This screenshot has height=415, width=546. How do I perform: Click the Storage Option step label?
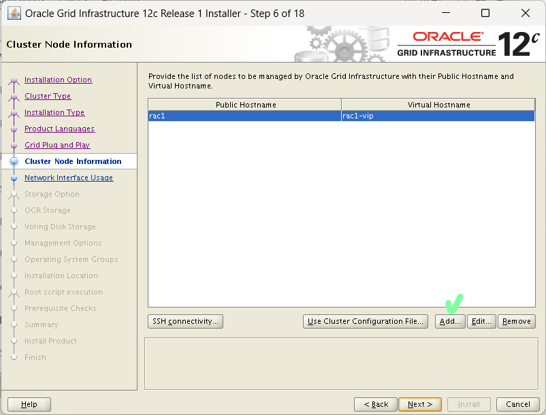[52, 194]
